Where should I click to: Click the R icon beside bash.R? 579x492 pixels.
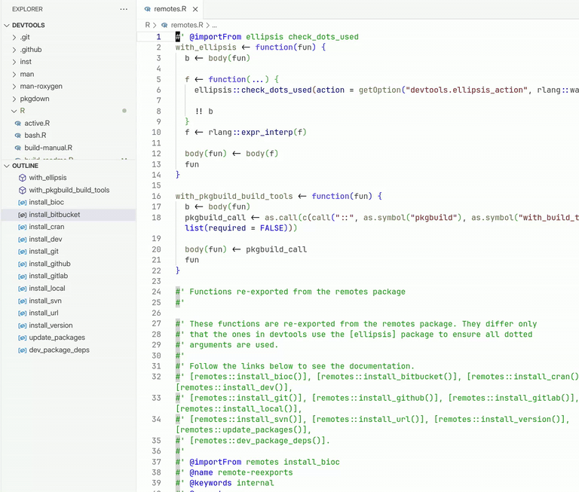18,136
